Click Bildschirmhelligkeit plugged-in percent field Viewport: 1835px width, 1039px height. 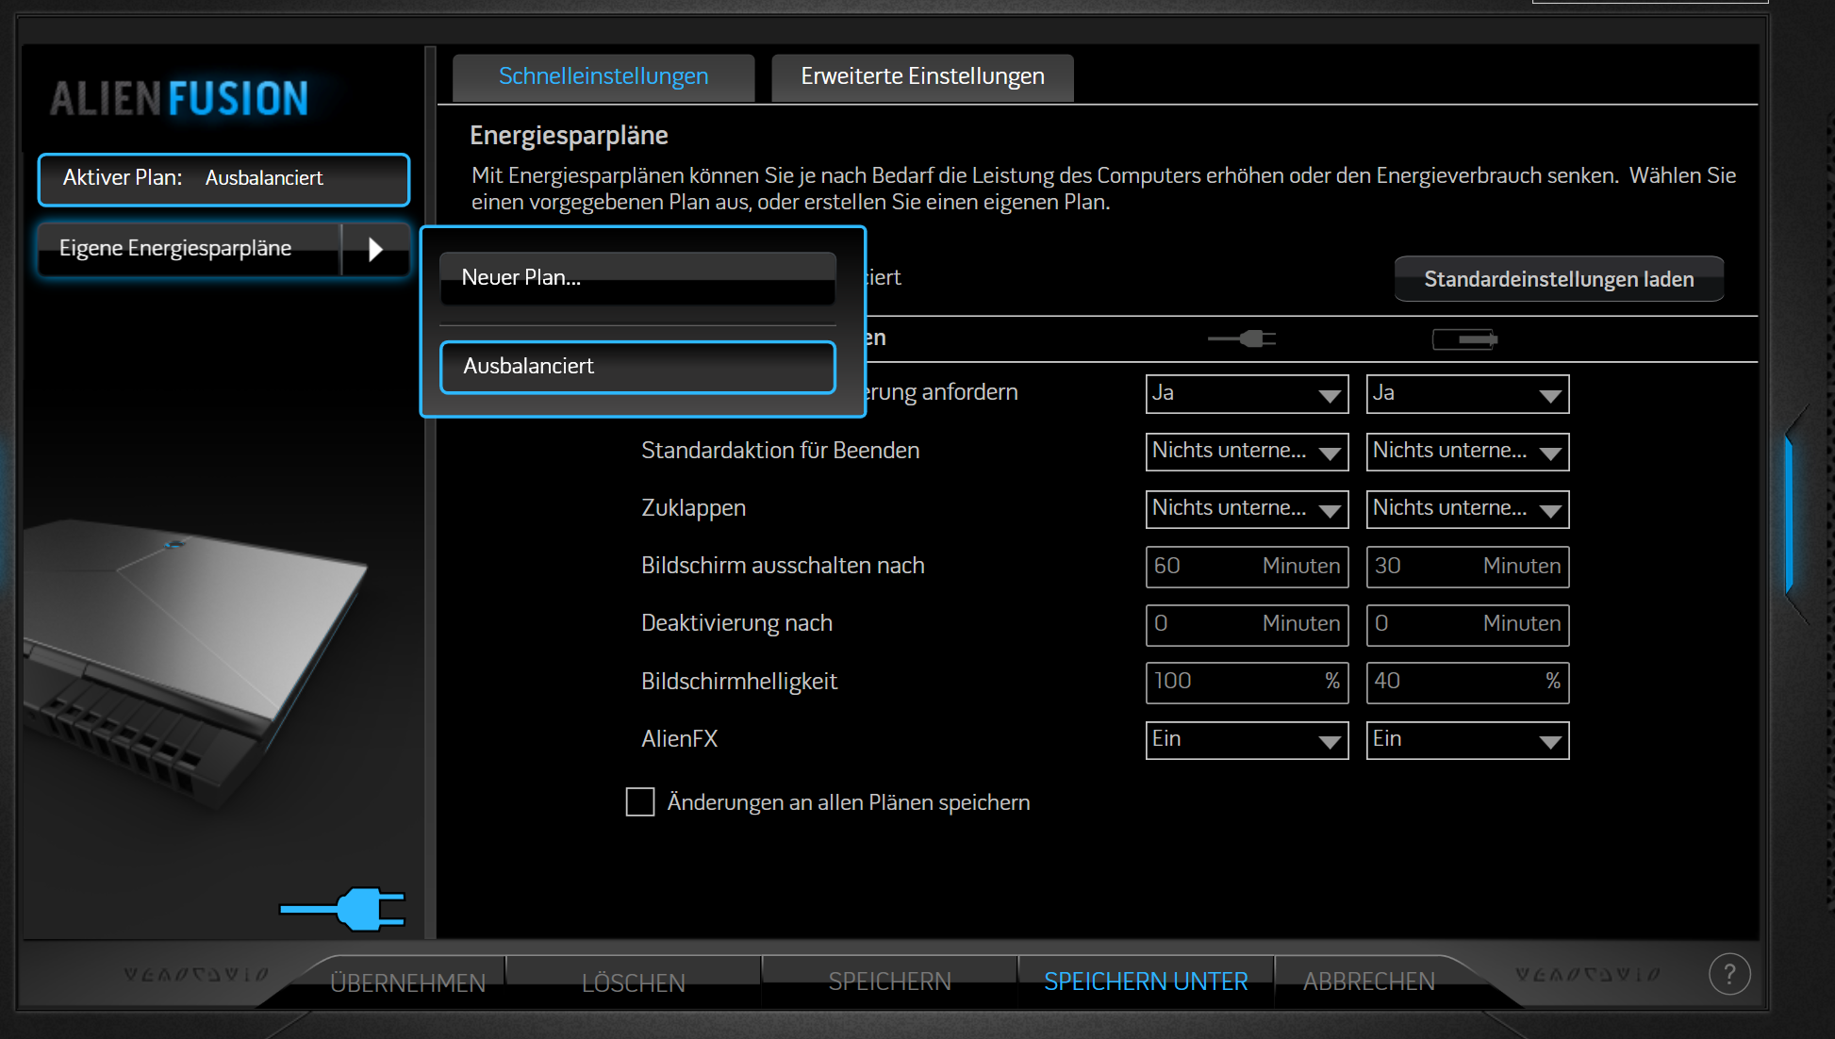click(1247, 682)
